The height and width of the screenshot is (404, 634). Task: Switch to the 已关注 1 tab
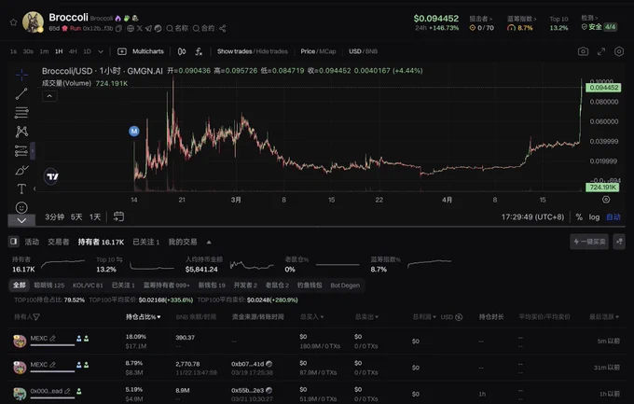click(x=146, y=242)
